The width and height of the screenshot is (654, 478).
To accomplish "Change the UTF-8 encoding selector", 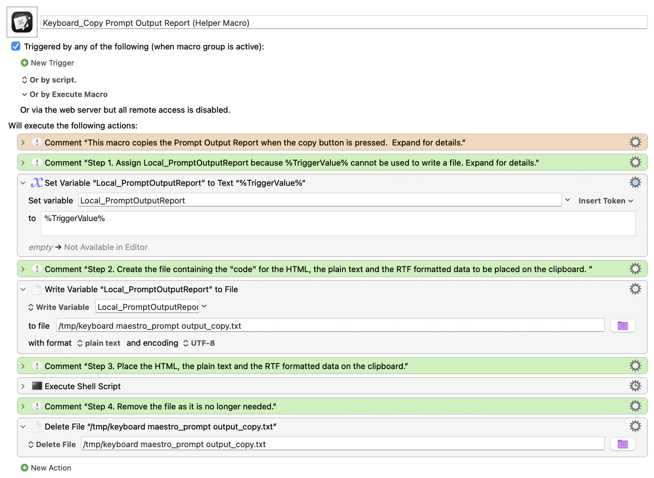I will click(x=199, y=343).
